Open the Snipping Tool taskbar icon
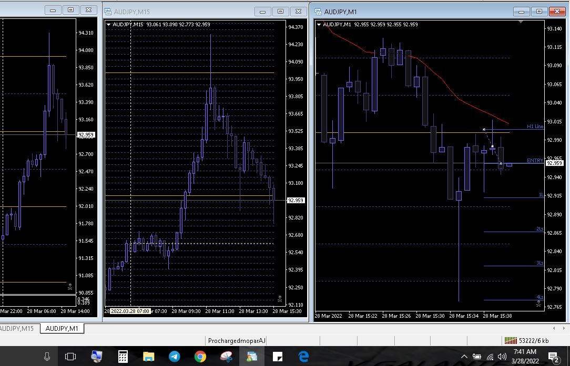Viewport: 570px width, 366px height. [x=226, y=357]
